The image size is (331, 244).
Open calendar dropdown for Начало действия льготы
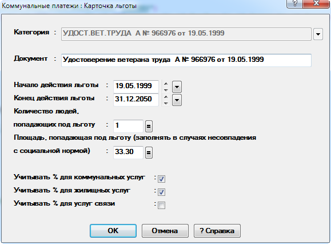[x=177, y=86]
